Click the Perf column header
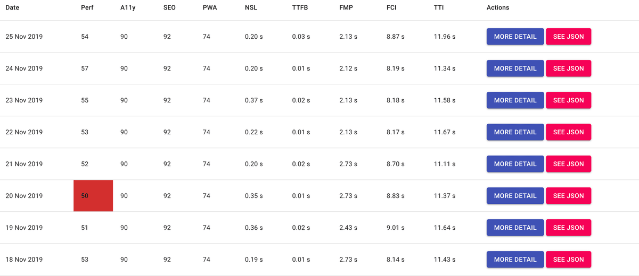 pos(87,8)
